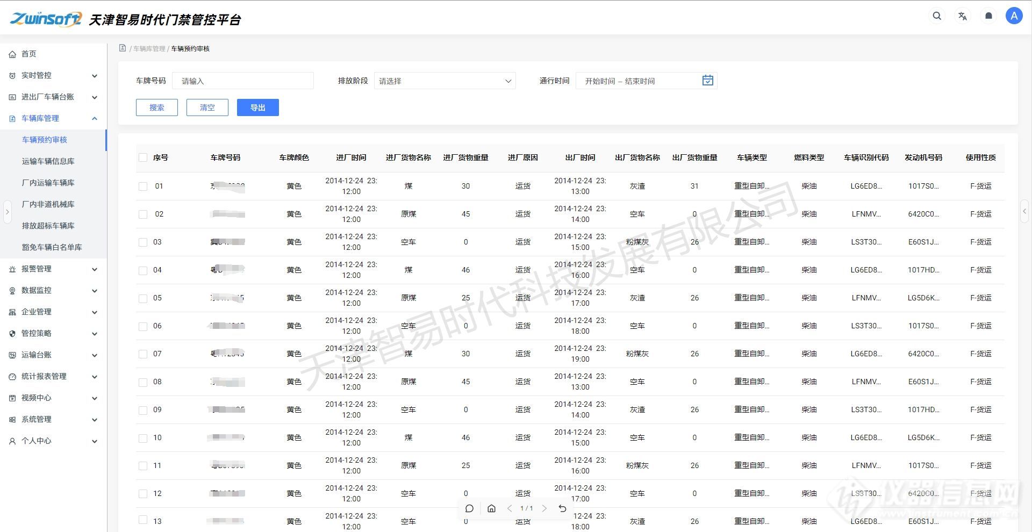Click the comment bubble icon in bottom toolbar
The width and height of the screenshot is (1032, 532).
click(469, 508)
